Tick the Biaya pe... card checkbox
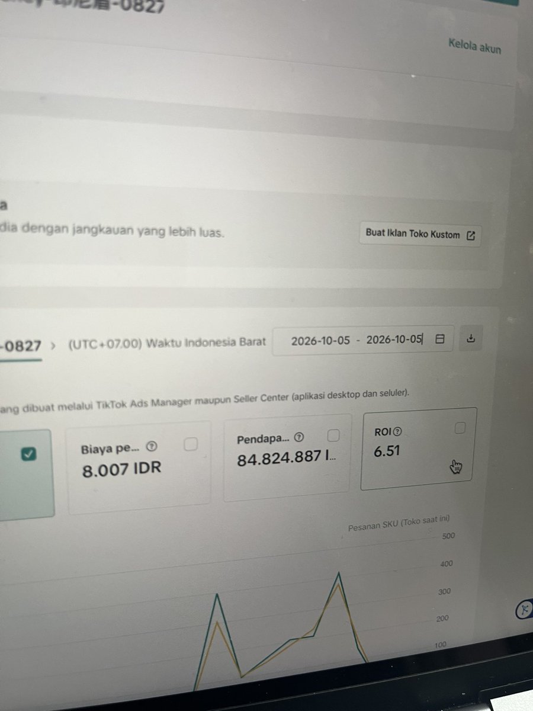The width and height of the screenshot is (533, 711). (x=191, y=444)
